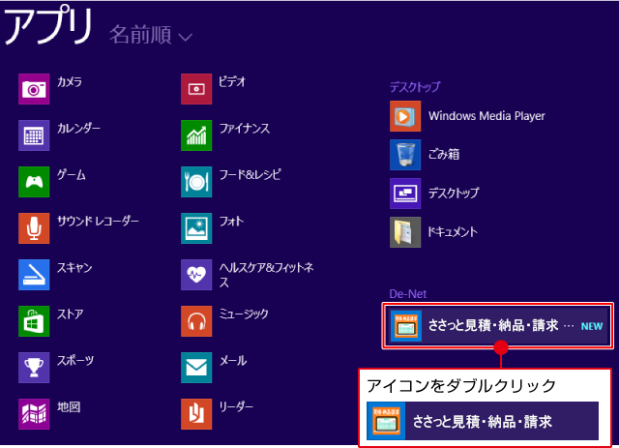Viewport: 619px width, 448px height.
Task: Open the カメラ app icon
Action: (x=34, y=89)
